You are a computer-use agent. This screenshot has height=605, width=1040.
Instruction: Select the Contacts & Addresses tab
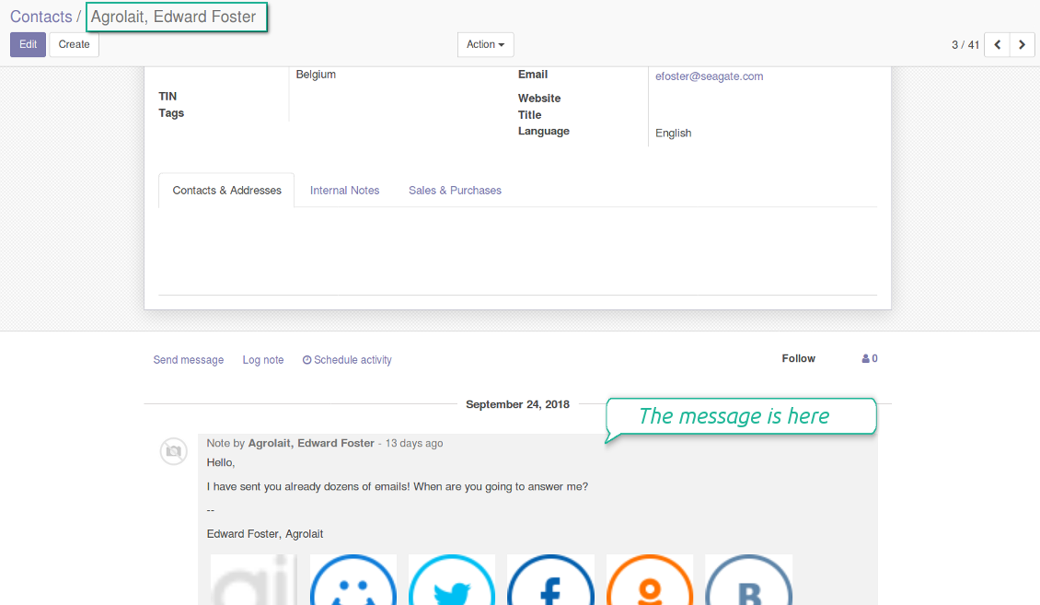point(226,191)
